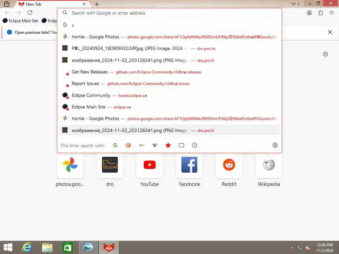Viewport: 339px width, 254px height.
Task: Open the Windows Start button
Action: [x=8, y=247]
